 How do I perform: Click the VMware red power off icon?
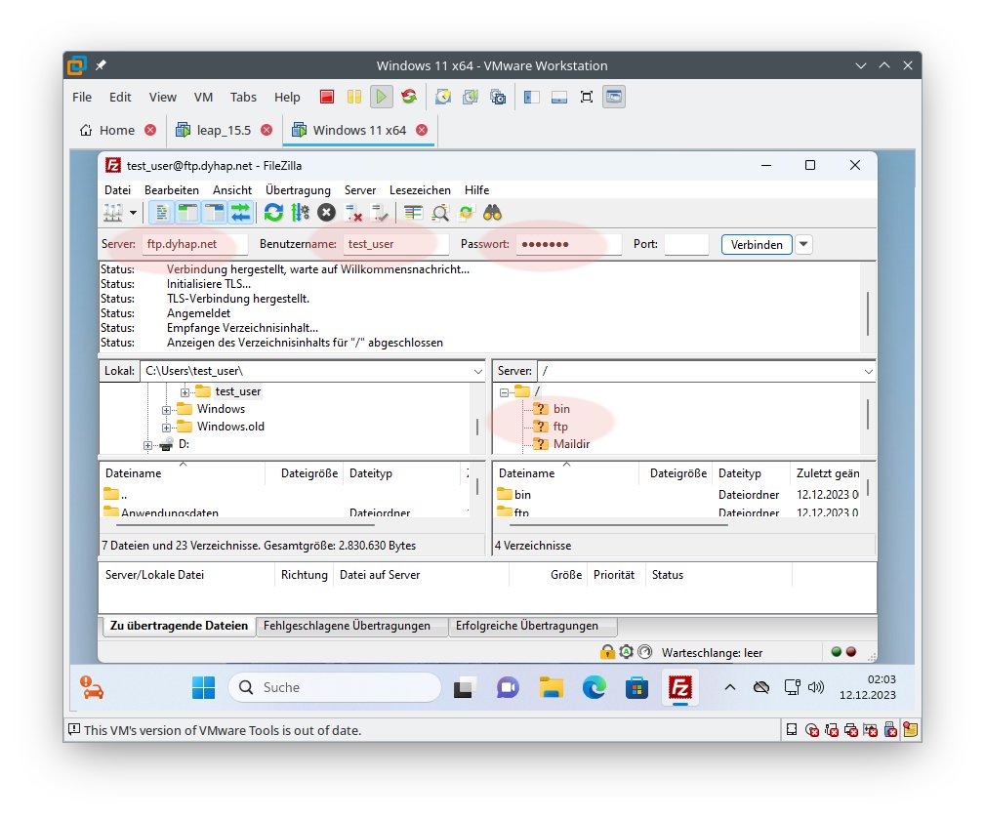coord(328,97)
